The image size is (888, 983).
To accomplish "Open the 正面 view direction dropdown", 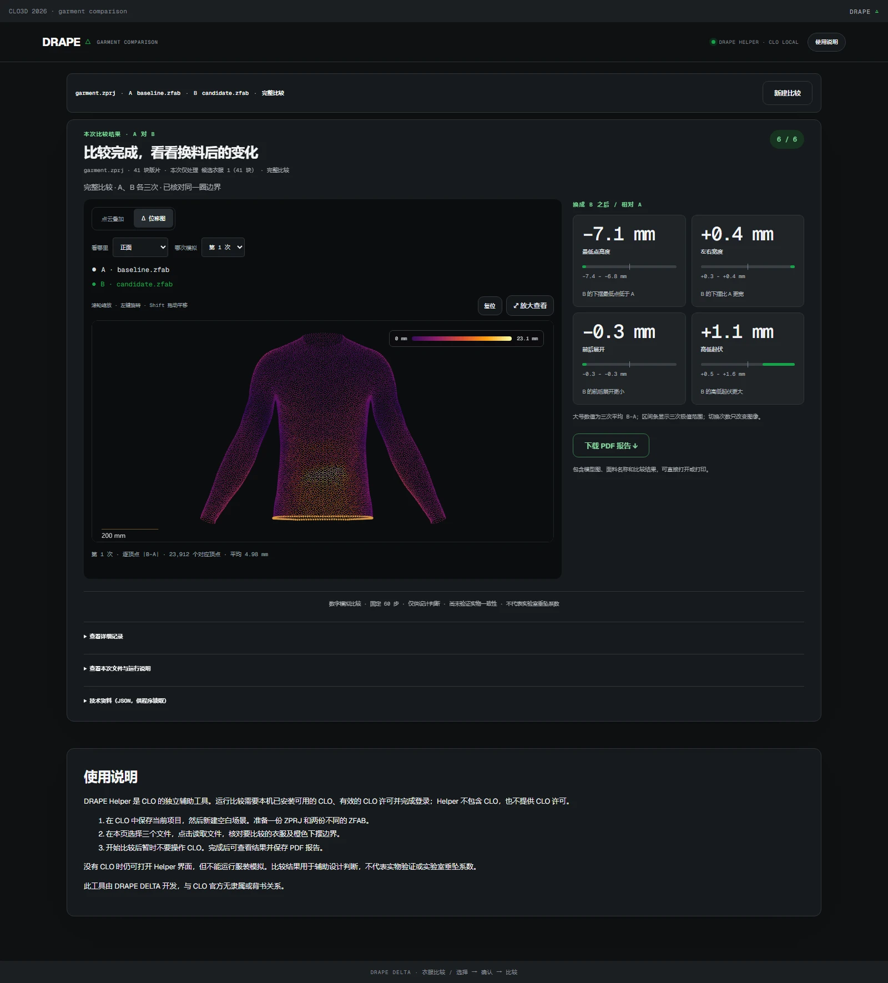I will (140, 248).
